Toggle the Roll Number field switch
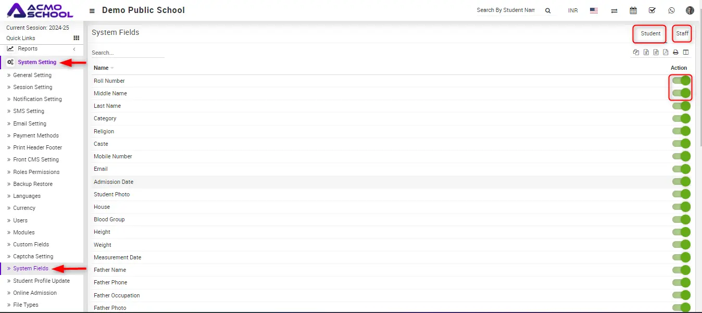This screenshot has height=313, width=702. coord(681,81)
